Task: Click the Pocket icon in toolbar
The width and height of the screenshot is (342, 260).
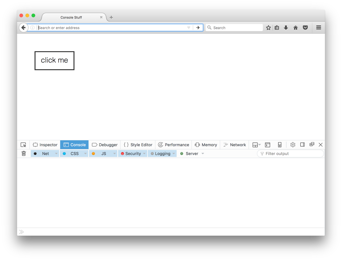Action: coord(305,28)
